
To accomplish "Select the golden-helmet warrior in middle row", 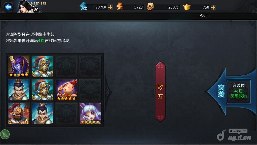I will pyautogui.click(x=43, y=90).
